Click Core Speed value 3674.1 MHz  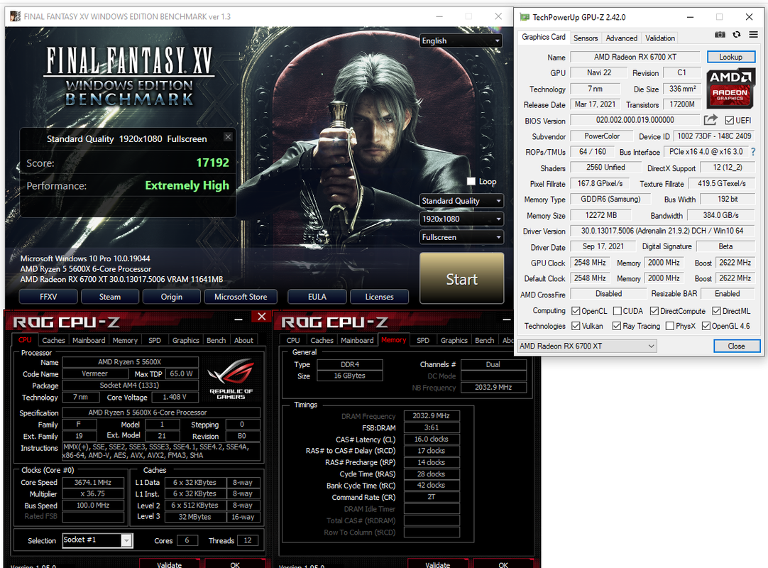click(x=93, y=483)
